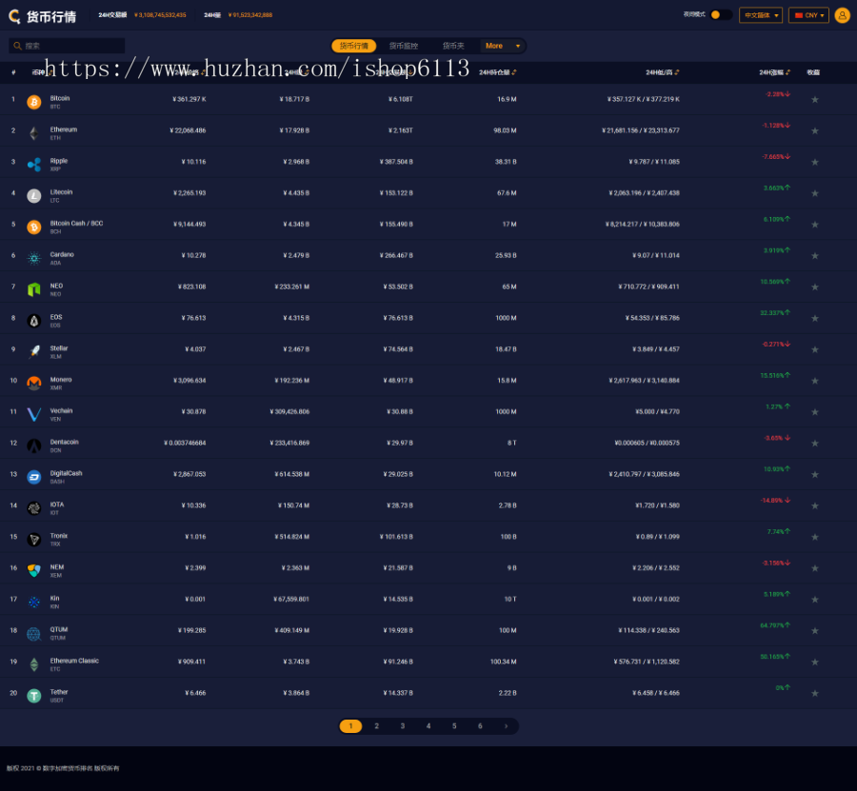Click the search input field
Screen dimensions: 857x791
[x=67, y=46]
